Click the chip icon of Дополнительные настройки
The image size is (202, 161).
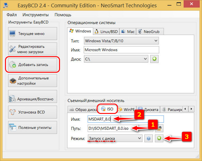coord(13,81)
